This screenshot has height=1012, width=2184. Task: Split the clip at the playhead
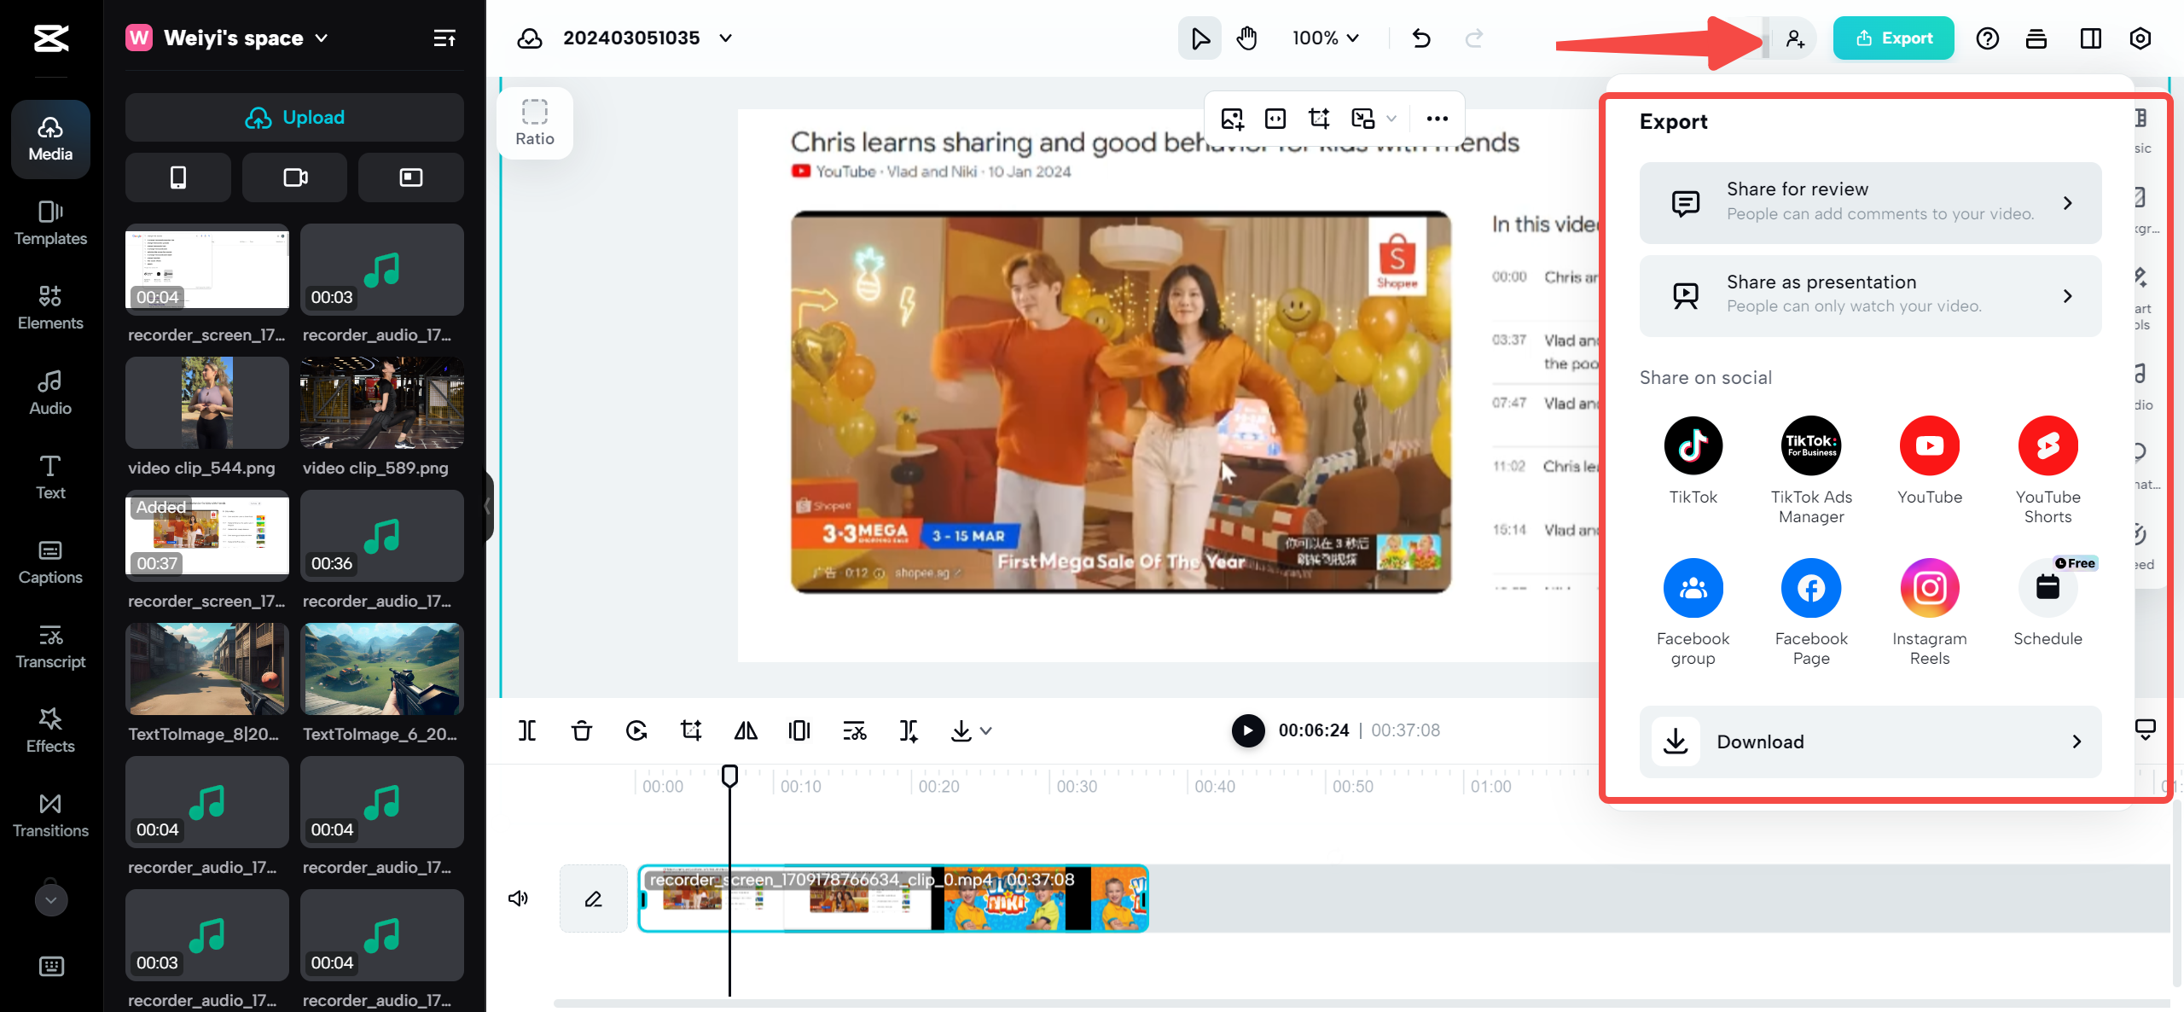click(x=527, y=730)
